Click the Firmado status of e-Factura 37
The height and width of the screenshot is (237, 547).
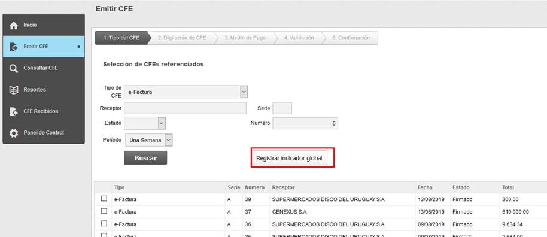[462, 212]
